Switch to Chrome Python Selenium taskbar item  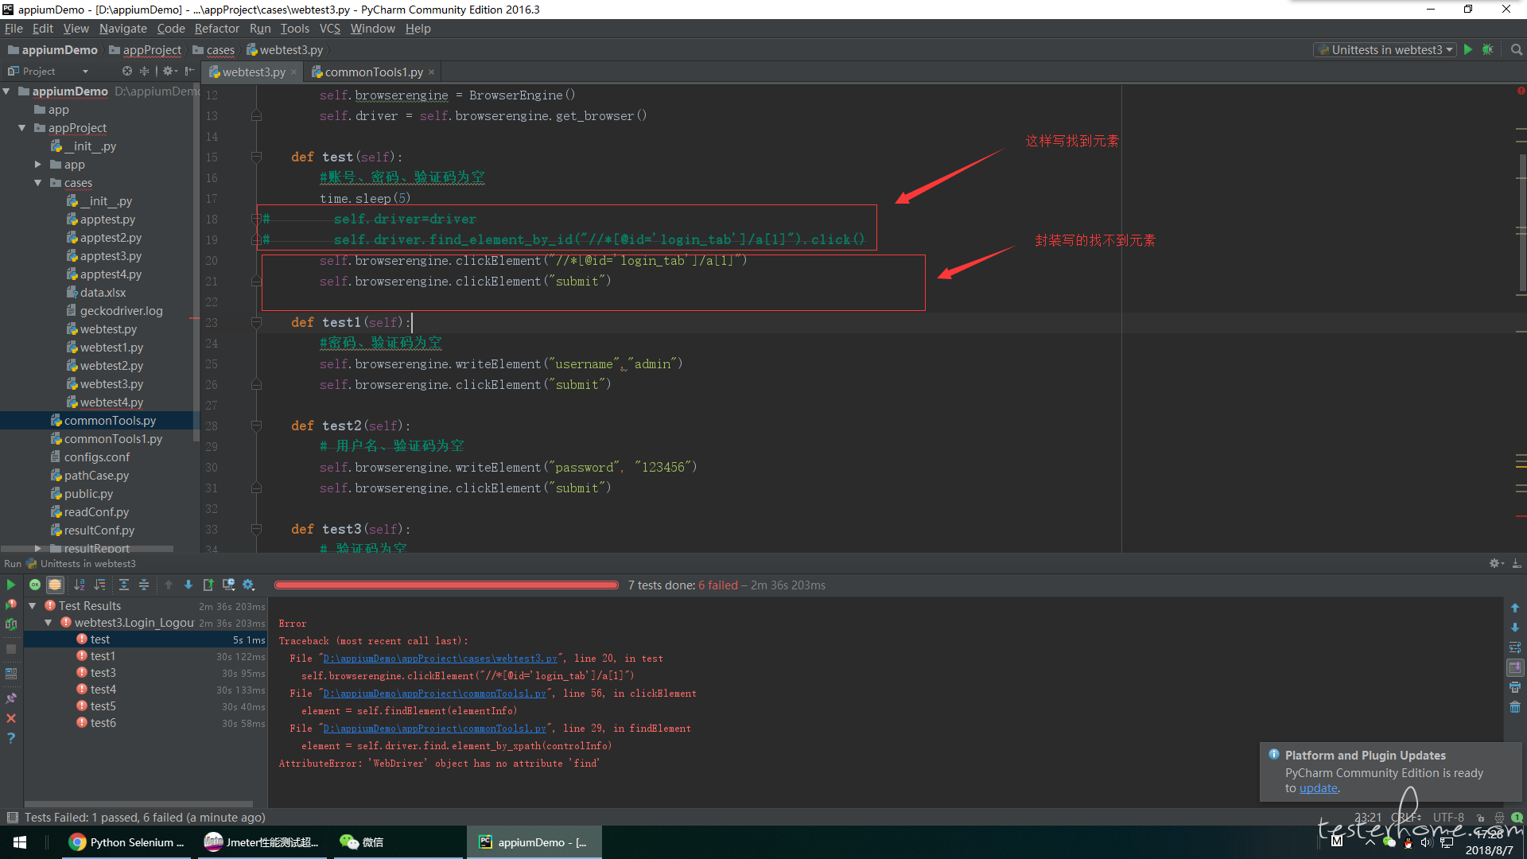127,842
